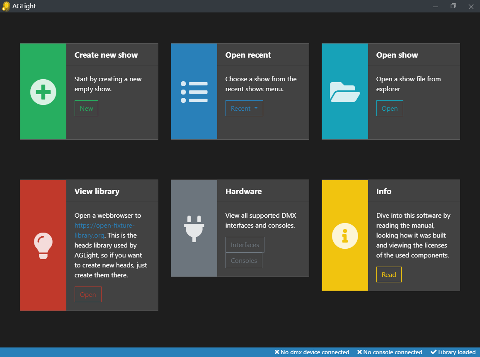
Task: Minimize the AGLight window
Action: tap(435, 6)
